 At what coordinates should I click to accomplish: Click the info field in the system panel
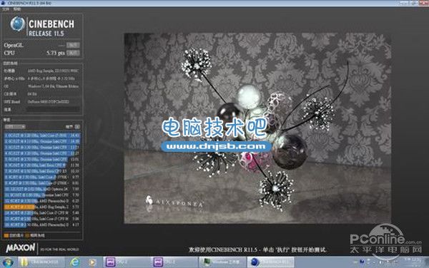coord(53,109)
